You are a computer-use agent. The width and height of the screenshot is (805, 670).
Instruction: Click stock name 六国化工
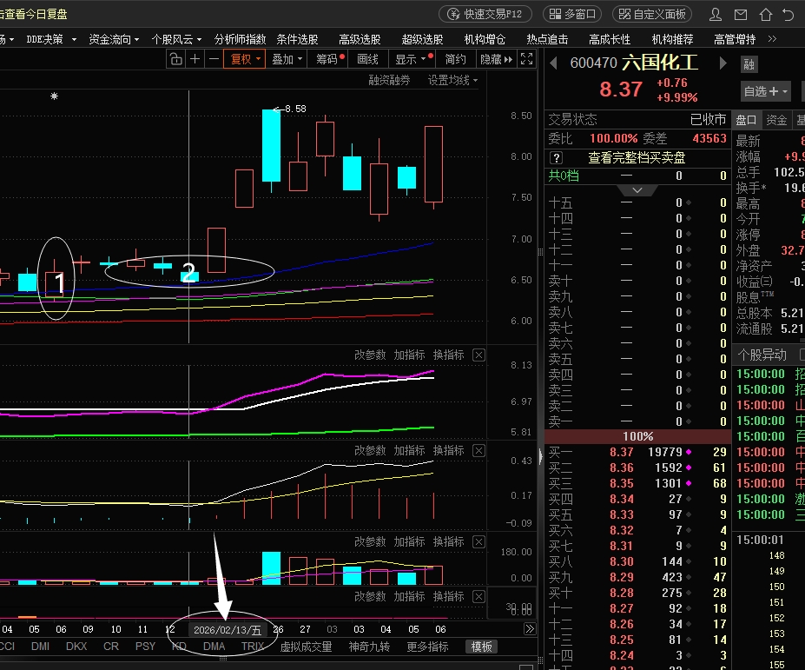[660, 63]
